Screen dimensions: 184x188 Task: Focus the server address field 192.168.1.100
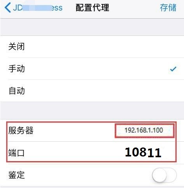[144, 130]
